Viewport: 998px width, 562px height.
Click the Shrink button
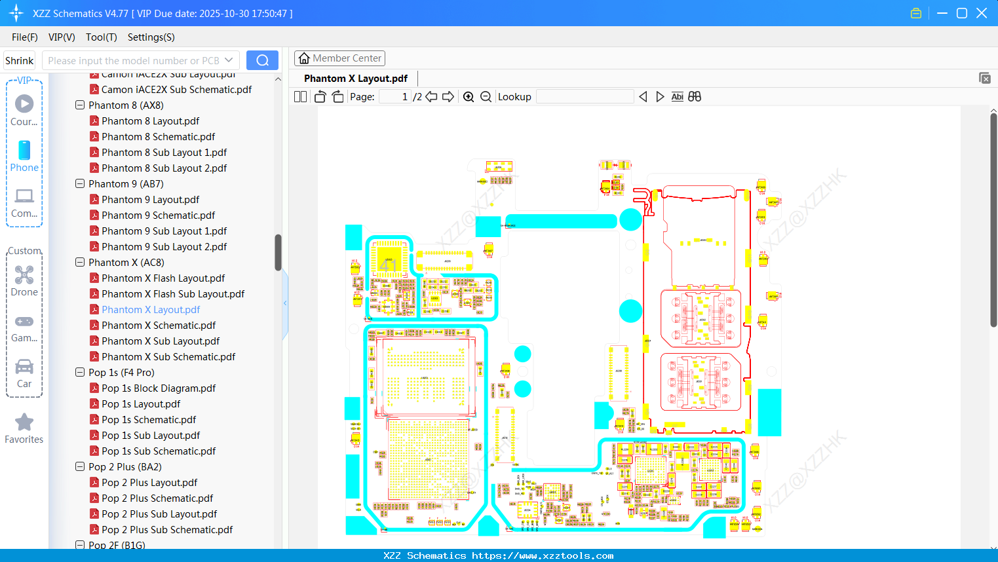(x=19, y=60)
